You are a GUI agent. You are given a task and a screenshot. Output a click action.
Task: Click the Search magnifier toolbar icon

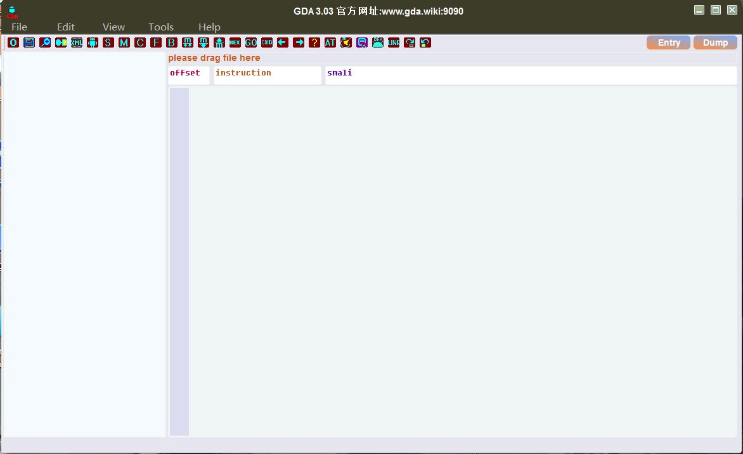point(45,42)
